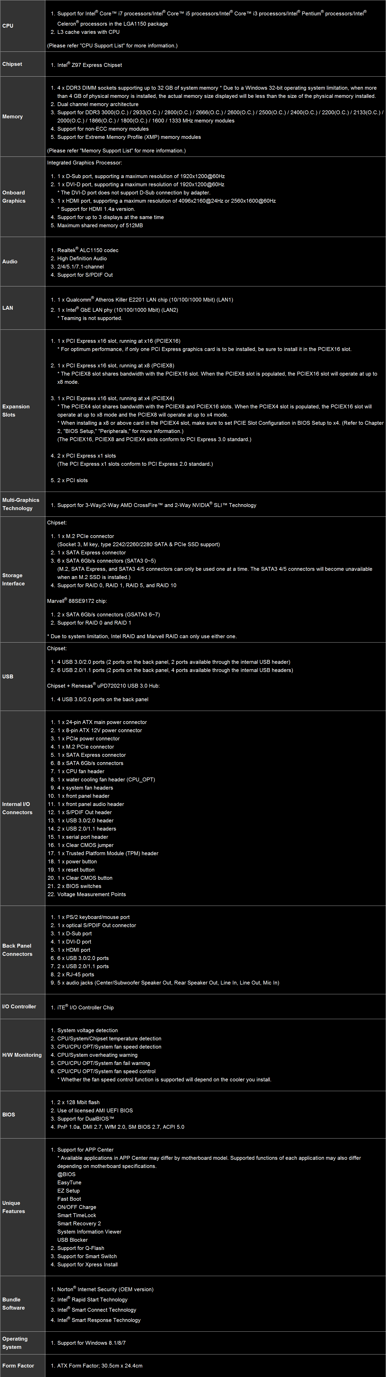The width and height of the screenshot is (386, 1377).
Task: Click 'Support for Windows 8.1/8/7' line
Action: 91,1343
